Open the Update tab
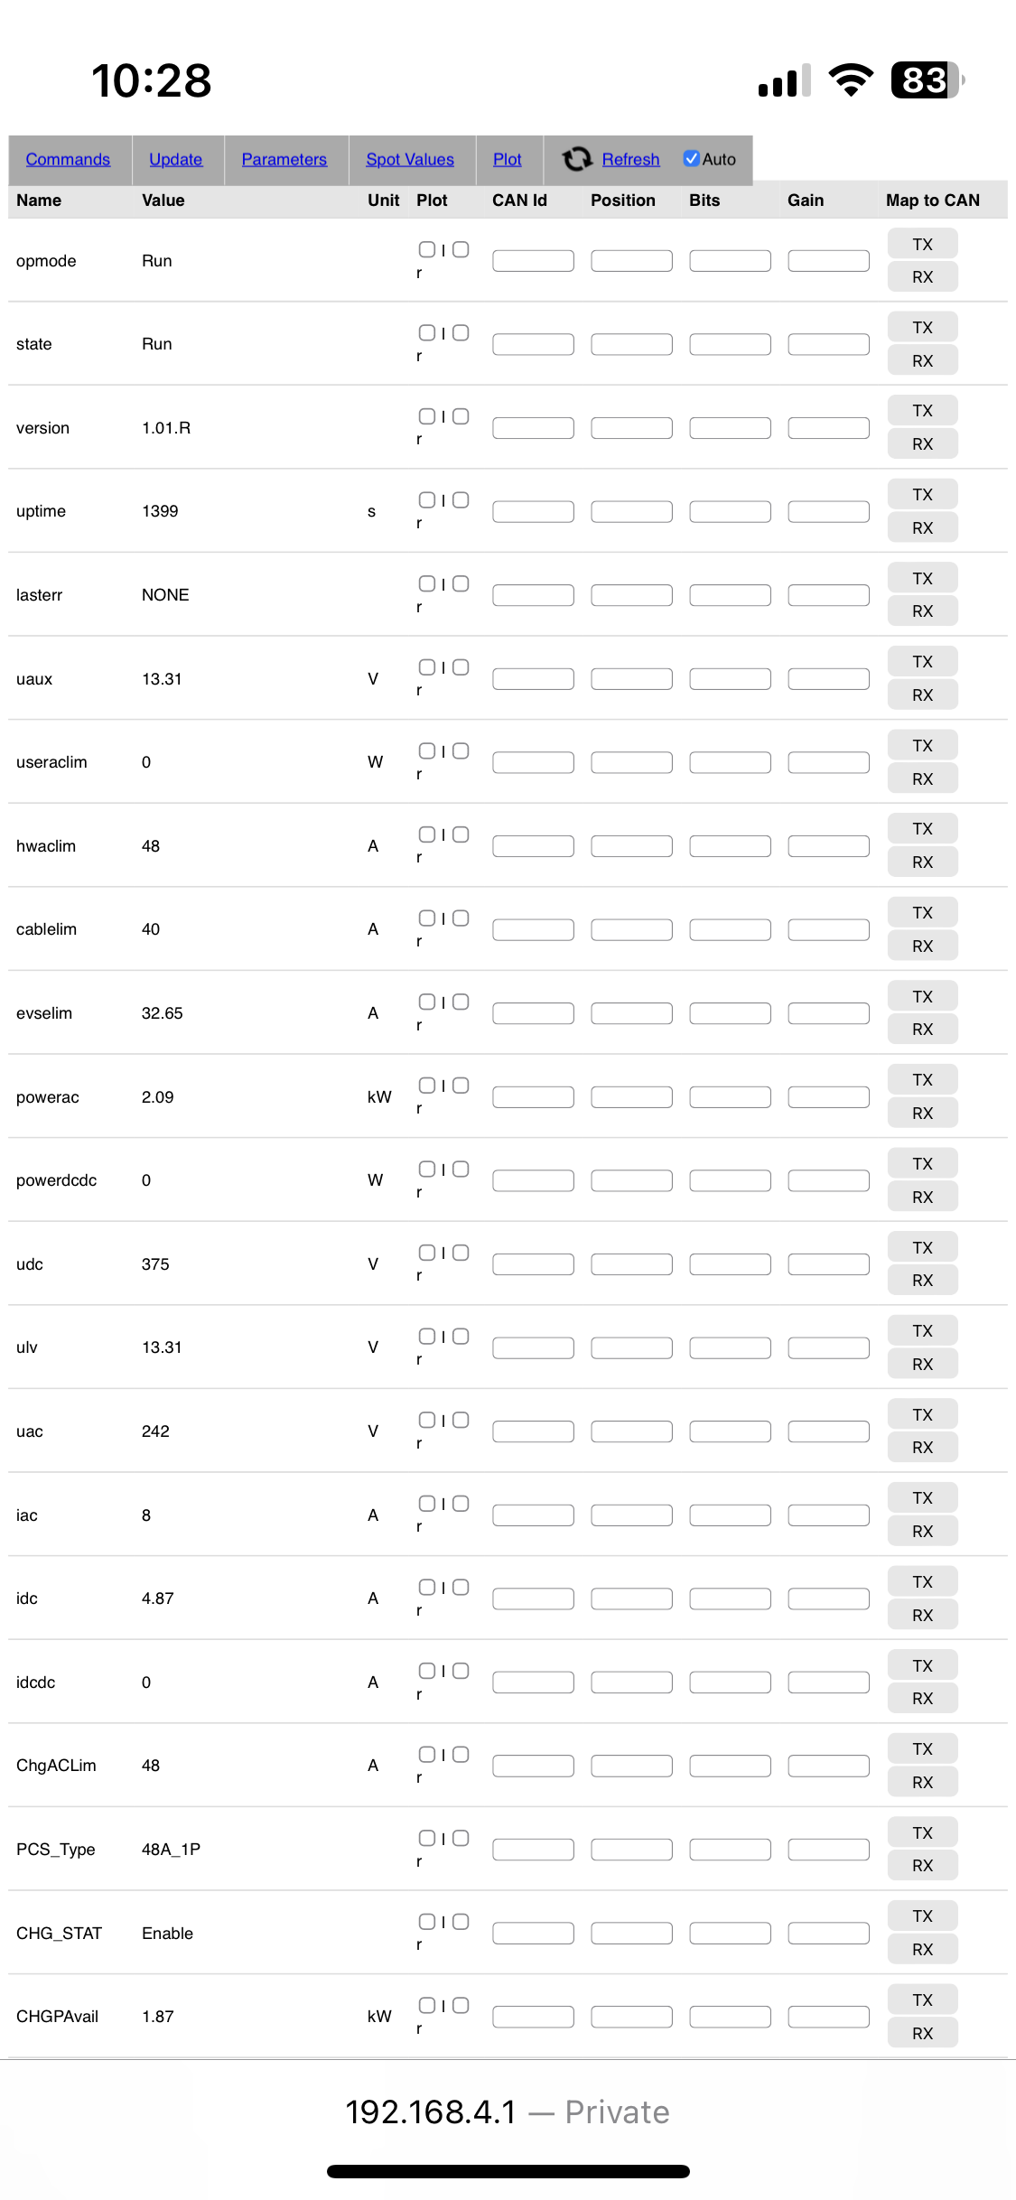The height and width of the screenshot is (2200, 1016). click(x=176, y=159)
